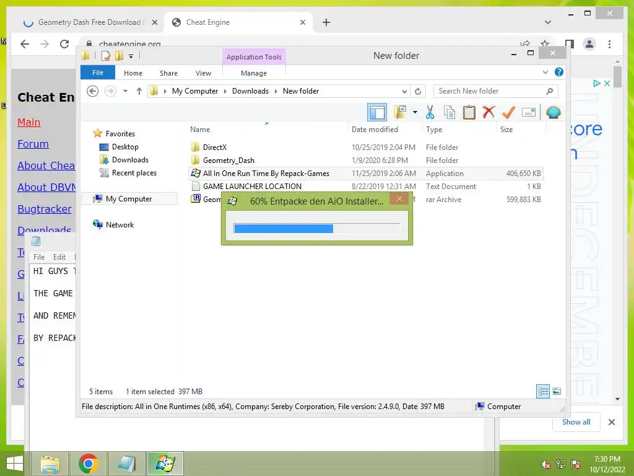Switch to Details view icon in status bar
This screenshot has width=634, height=476.
[x=542, y=391]
